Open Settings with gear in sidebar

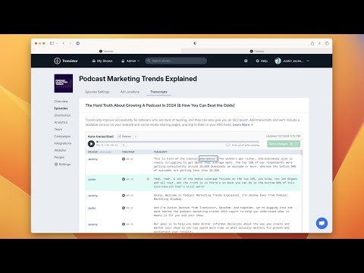pyautogui.click(x=62, y=165)
